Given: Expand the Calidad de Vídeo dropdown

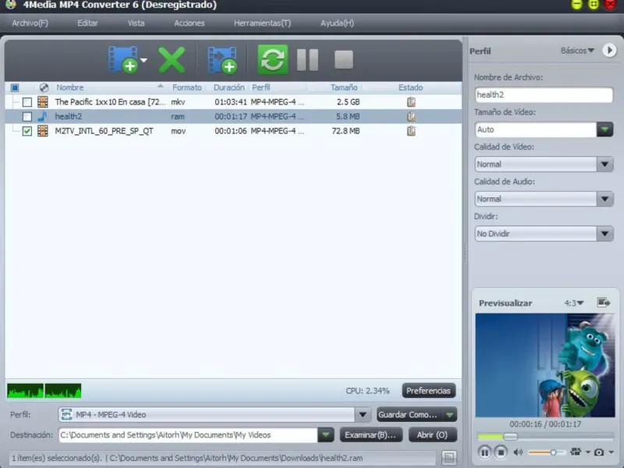Looking at the screenshot, I should click(x=605, y=165).
